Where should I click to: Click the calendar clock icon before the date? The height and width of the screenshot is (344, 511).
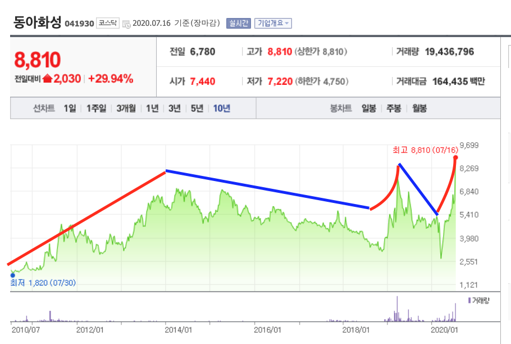tap(126, 24)
